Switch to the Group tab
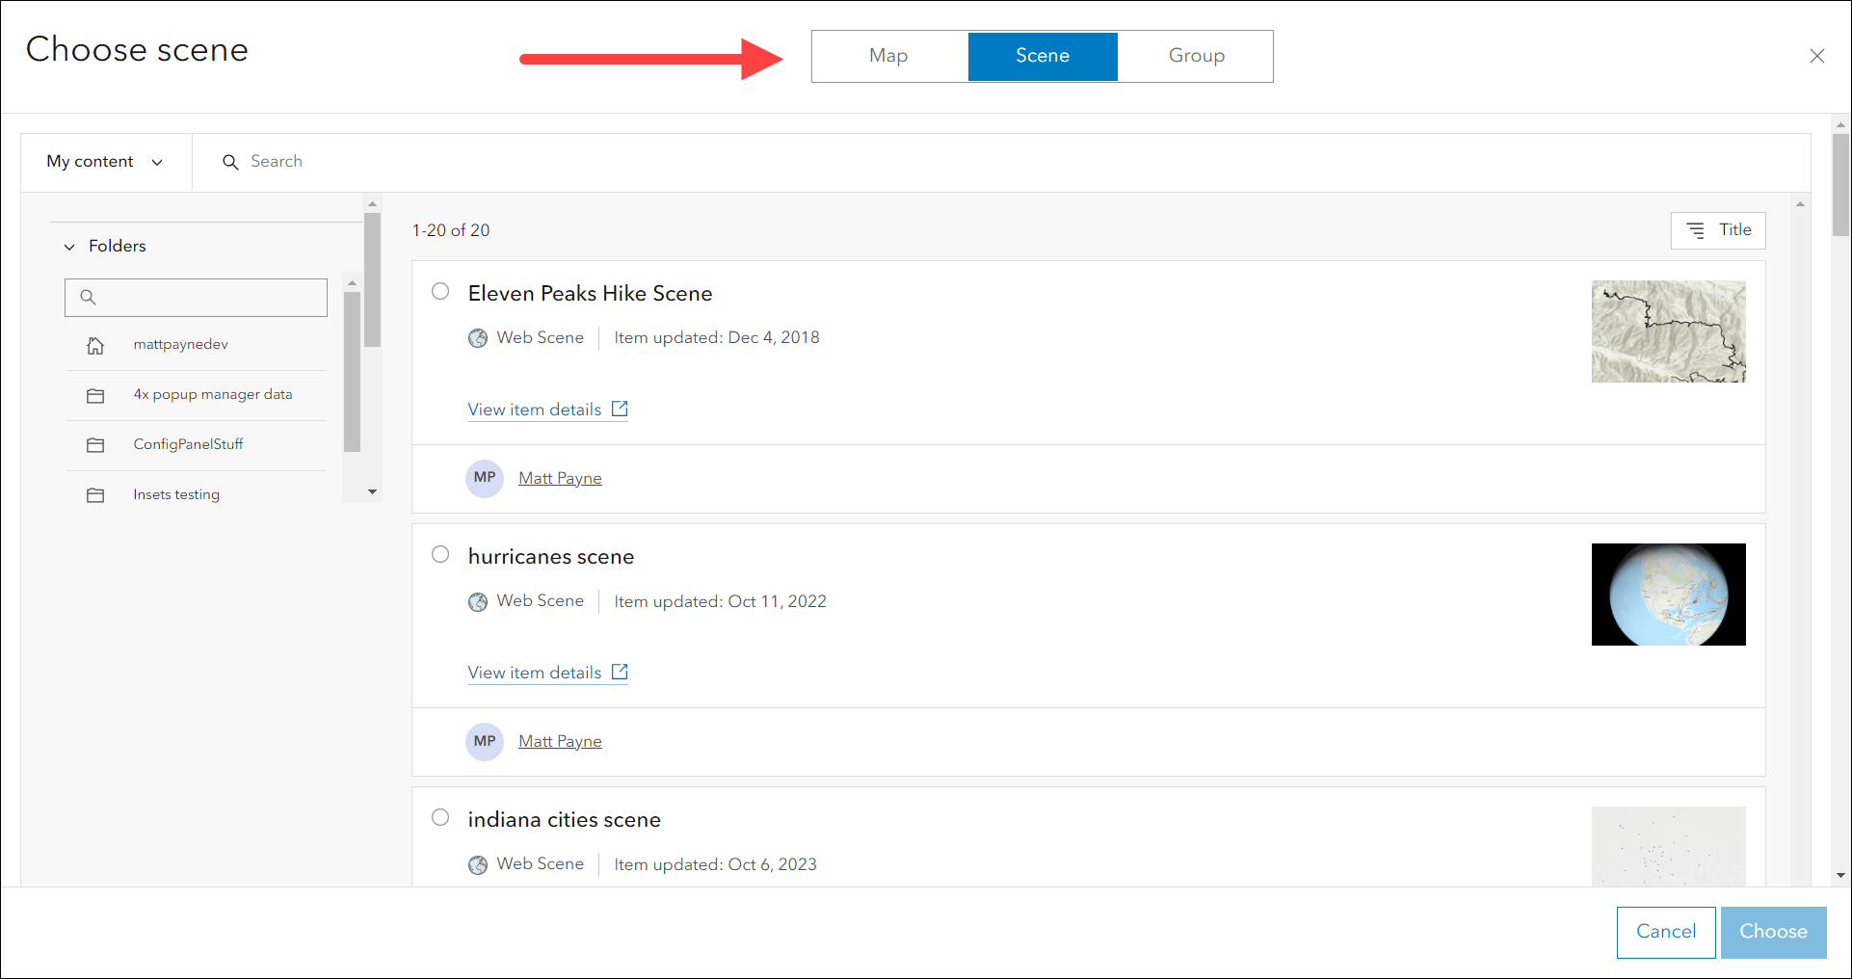Screen dimensions: 1852x979 1196,56
